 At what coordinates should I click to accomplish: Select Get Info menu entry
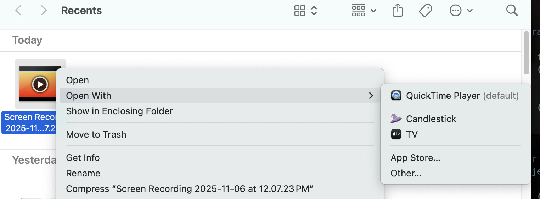click(x=83, y=158)
